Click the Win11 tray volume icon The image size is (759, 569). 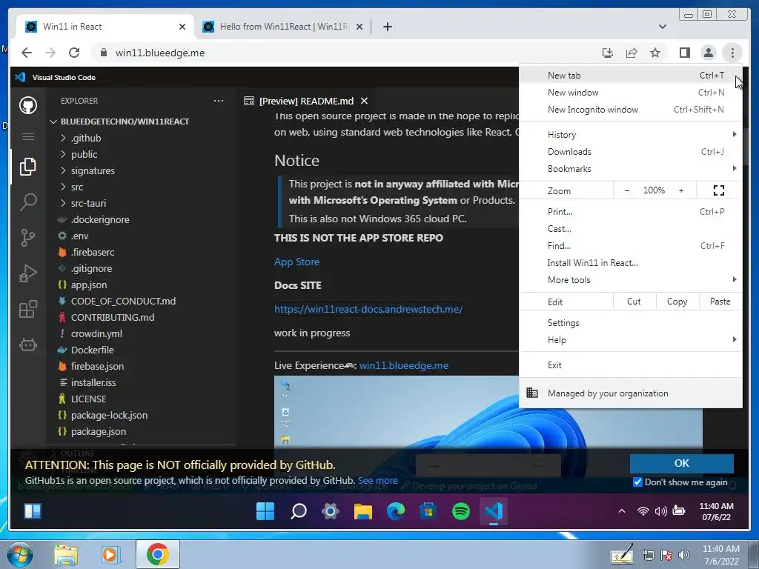[x=660, y=511]
